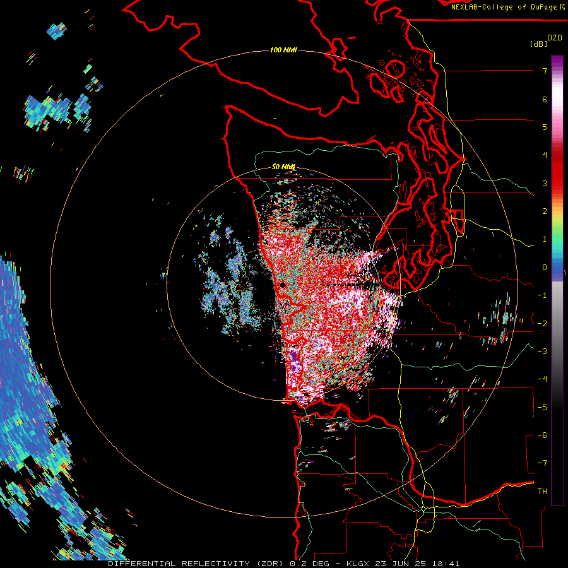
Task: Click the 6 value on the color scale
Action: pos(545,99)
